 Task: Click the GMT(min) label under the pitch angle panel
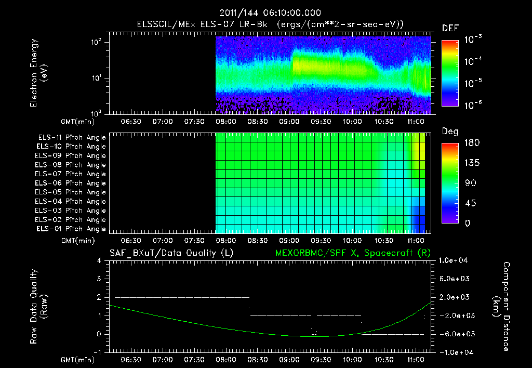point(78,241)
